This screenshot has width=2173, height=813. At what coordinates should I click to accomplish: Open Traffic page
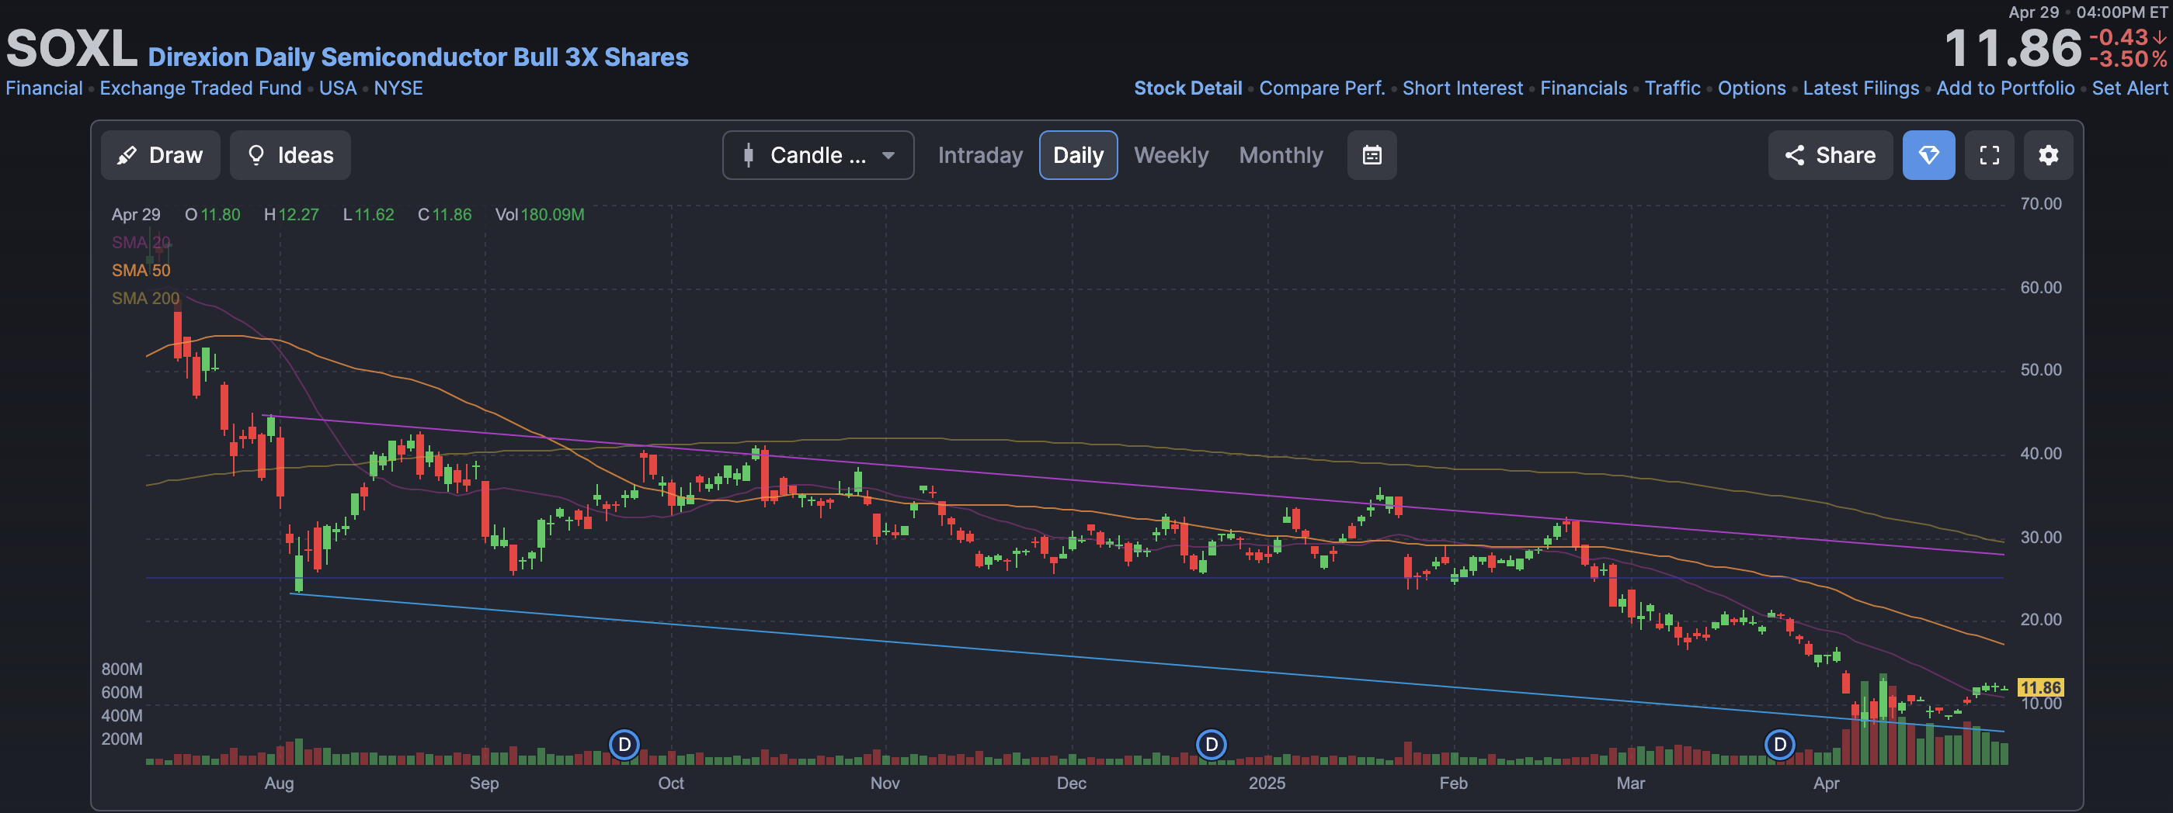tap(1672, 88)
